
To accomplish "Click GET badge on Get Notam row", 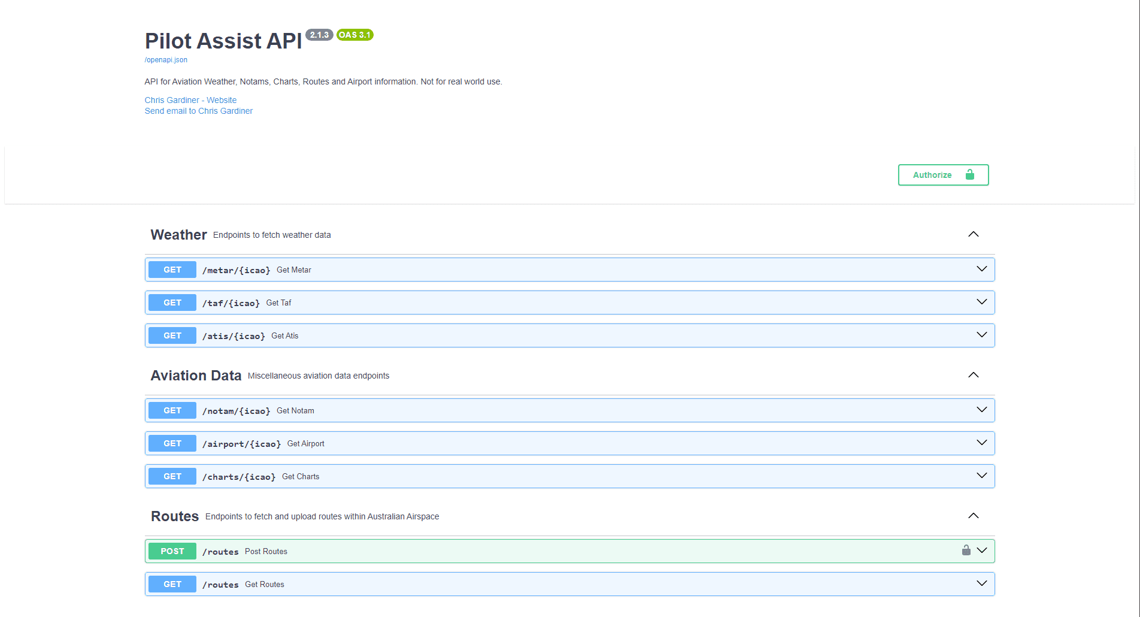I will point(172,410).
